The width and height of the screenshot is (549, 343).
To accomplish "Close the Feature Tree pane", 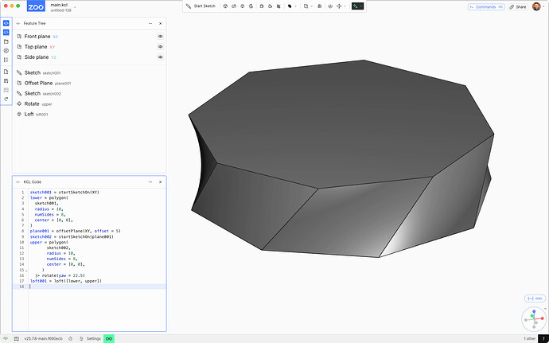I will click(x=161, y=23).
